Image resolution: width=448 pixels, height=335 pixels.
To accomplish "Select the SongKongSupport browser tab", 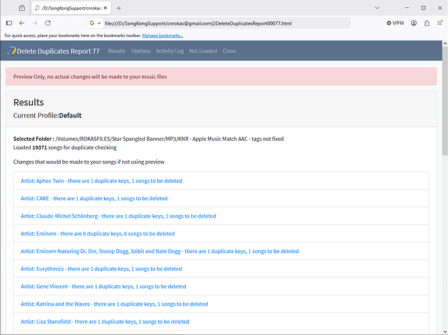I will 71,8.
